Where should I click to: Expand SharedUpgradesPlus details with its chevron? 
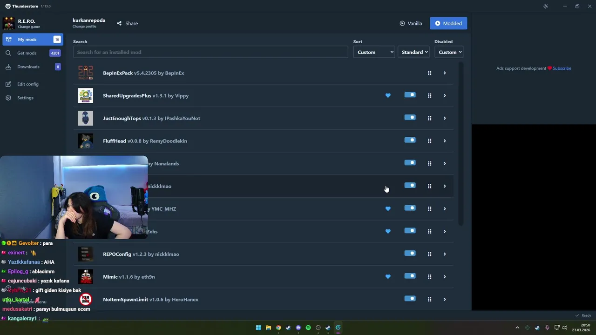(x=445, y=95)
